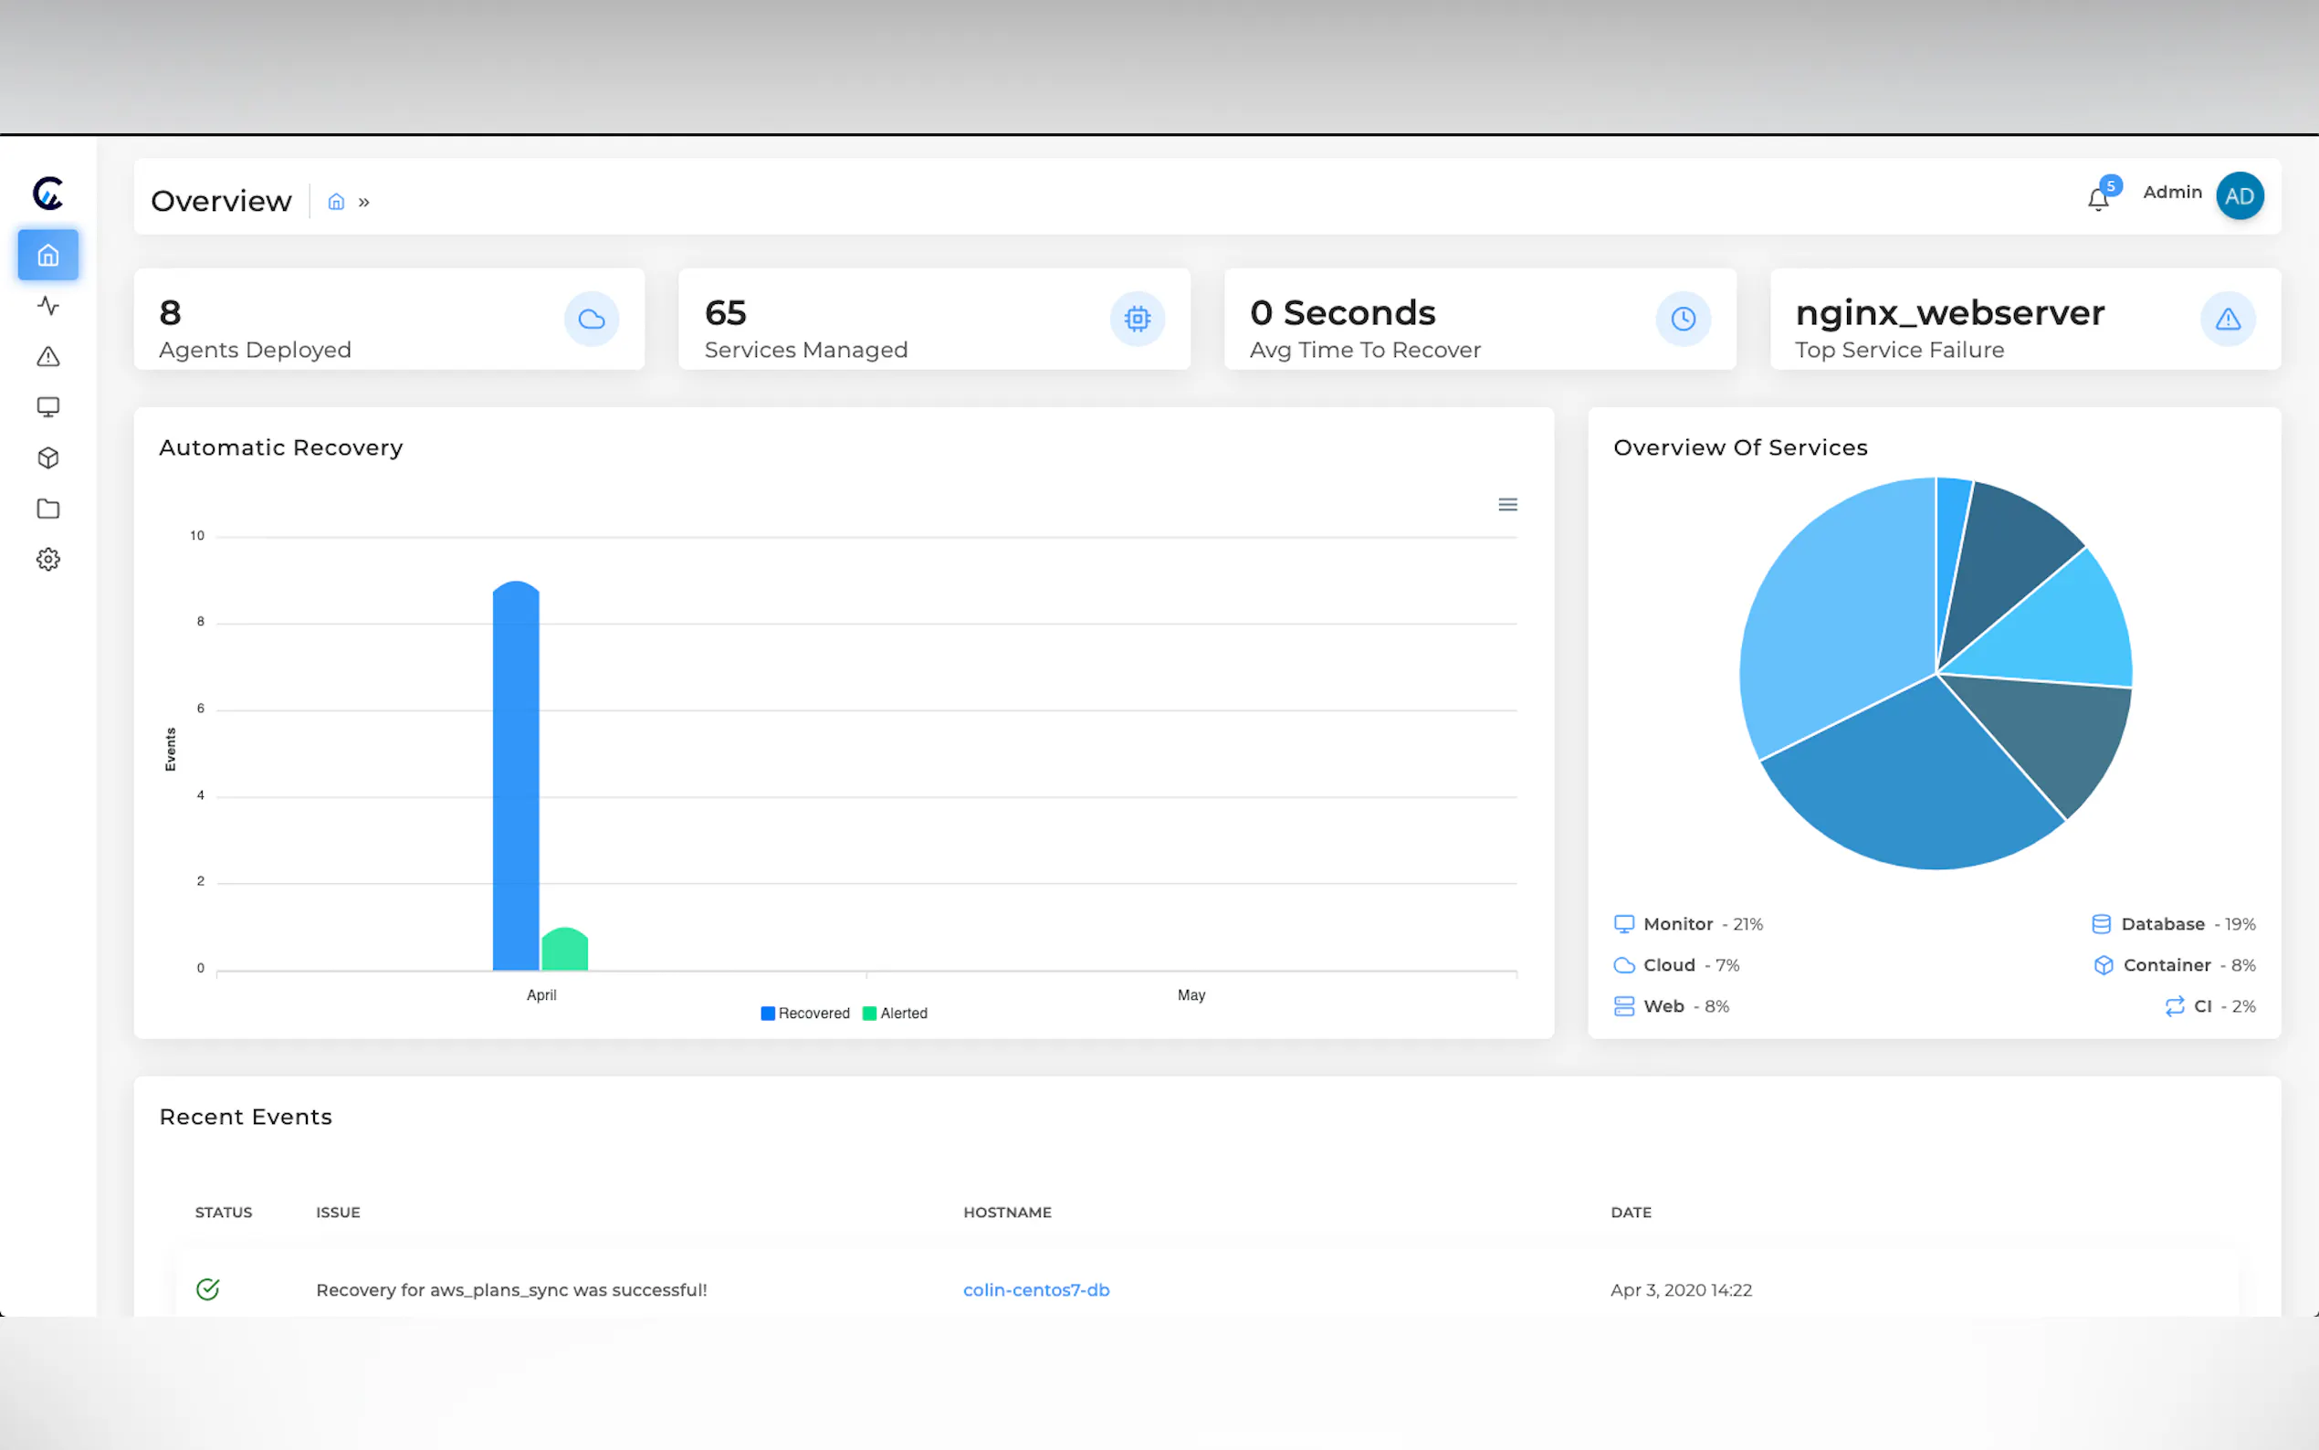
Task: Click the Admin username label
Action: [2172, 192]
